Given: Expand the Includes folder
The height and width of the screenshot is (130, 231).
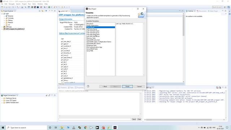Looking at the screenshot, I should [4, 18].
